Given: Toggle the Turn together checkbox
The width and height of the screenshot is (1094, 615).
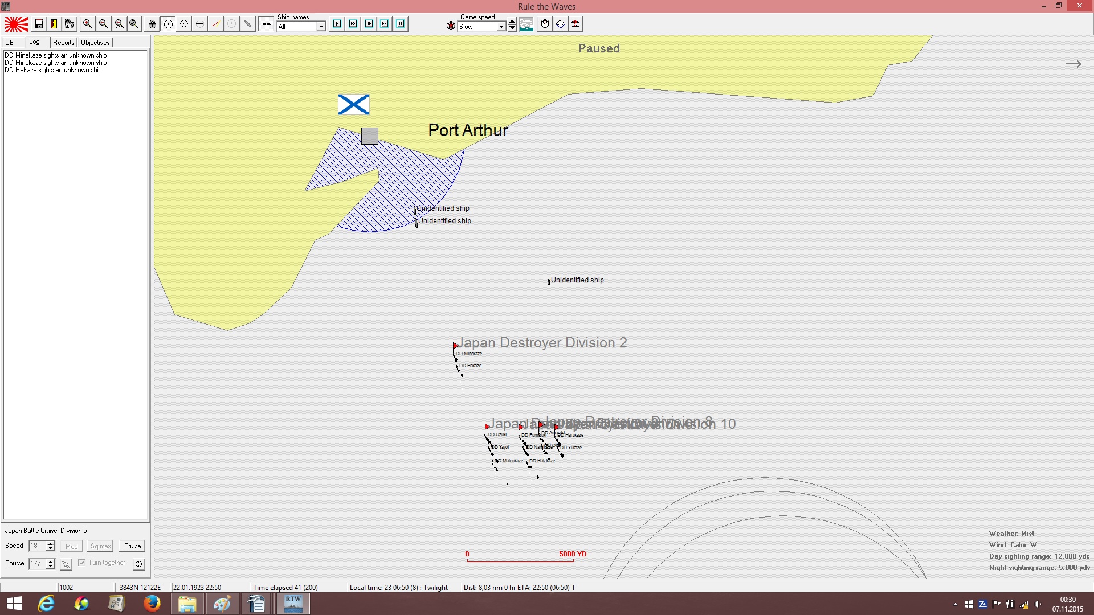Looking at the screenshot, I should (81, 563).
